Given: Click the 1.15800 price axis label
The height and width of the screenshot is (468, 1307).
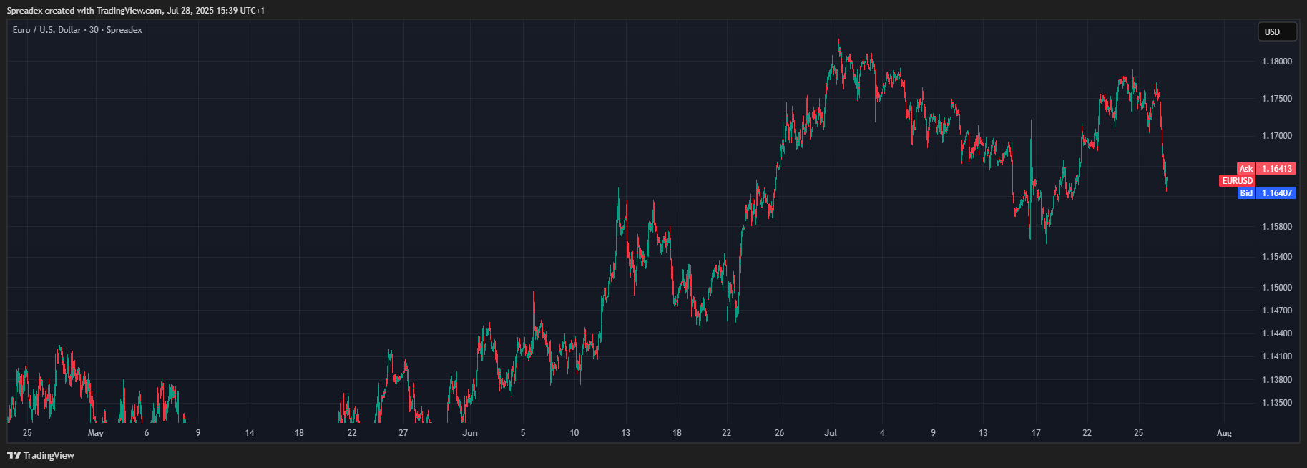Looking at the screenshot, I should (x=1277, y=227).
